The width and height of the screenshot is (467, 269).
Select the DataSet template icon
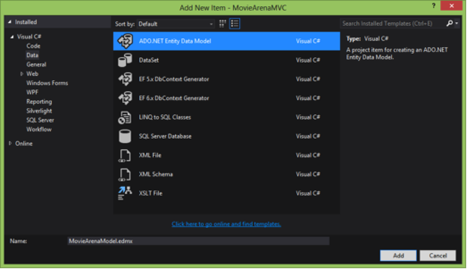125,60
